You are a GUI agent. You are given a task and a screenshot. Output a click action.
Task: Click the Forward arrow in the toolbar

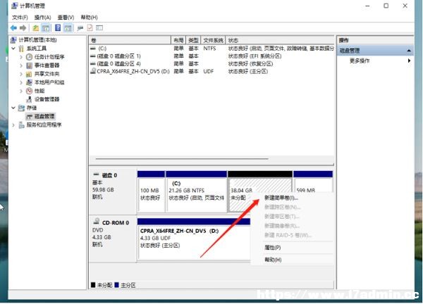coord(23,27)
